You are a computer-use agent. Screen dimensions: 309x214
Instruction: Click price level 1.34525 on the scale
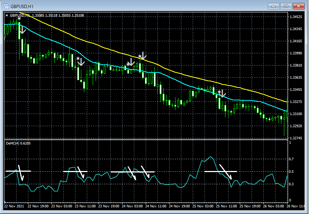(x=296, y=17)
